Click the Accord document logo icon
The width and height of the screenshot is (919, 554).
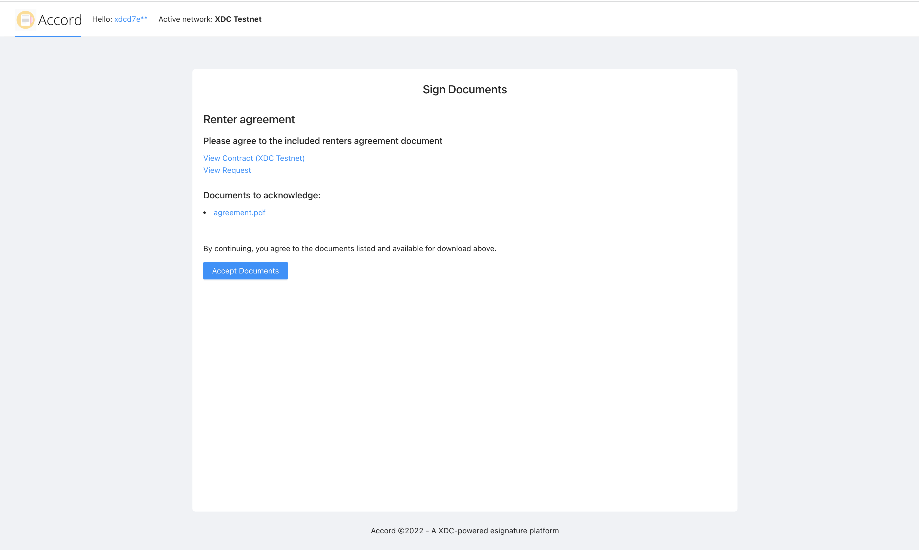click(25, 20)
